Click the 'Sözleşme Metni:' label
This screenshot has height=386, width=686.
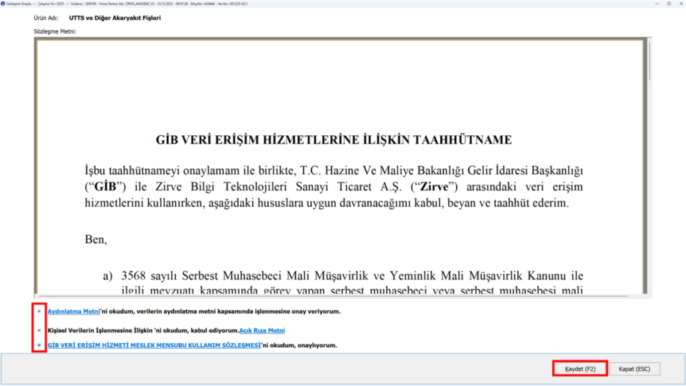[x=55, y=31]
